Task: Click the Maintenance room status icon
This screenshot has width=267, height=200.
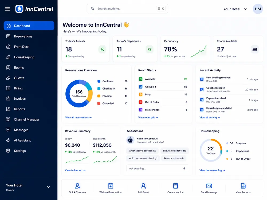Action: pyautogui.click(x=141, y=110)
